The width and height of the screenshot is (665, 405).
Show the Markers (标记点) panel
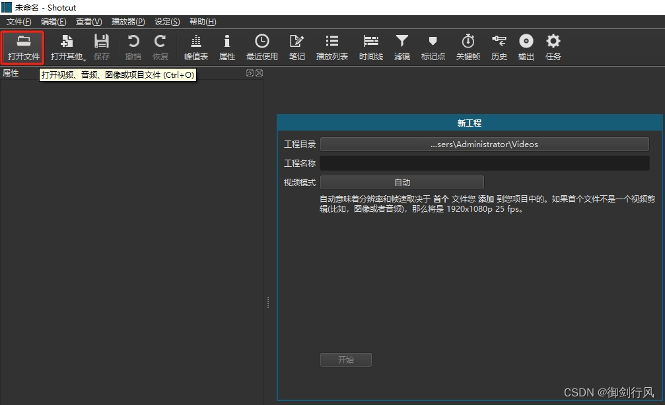pyautogui.click(x=433, y=47)
